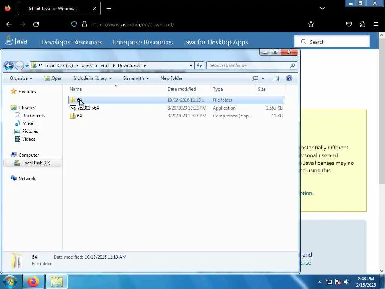Click the Firefox taskbar icon
The image size is (385, 289).
(x=33, y=282)
